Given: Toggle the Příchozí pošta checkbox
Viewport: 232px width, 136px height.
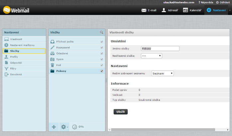Looking at the screenshot, I should [x=102, y=42].
